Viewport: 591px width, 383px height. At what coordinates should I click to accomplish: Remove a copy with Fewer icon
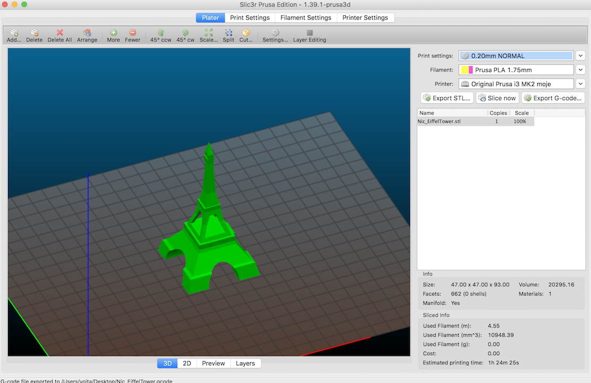pyautogui.click(x=132, y=33)
